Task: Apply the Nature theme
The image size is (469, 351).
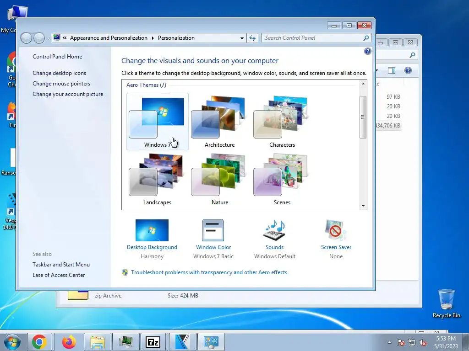Action: pos(219,179)
